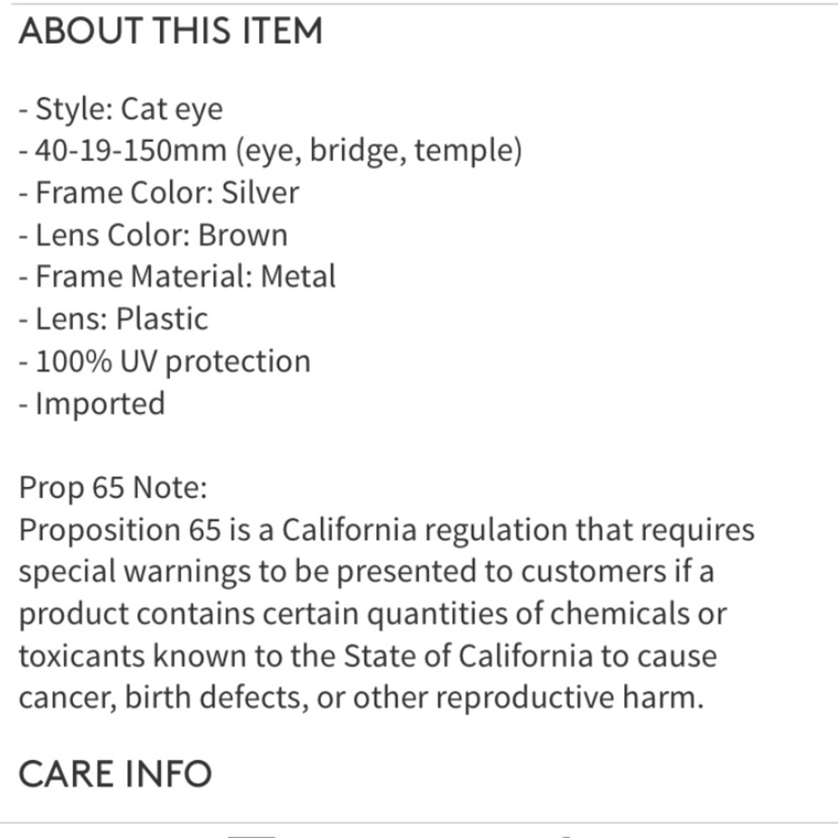The image size is (838, 838).
Task: Click the 'Lens: Plastic' line
Action: point(113,318)
